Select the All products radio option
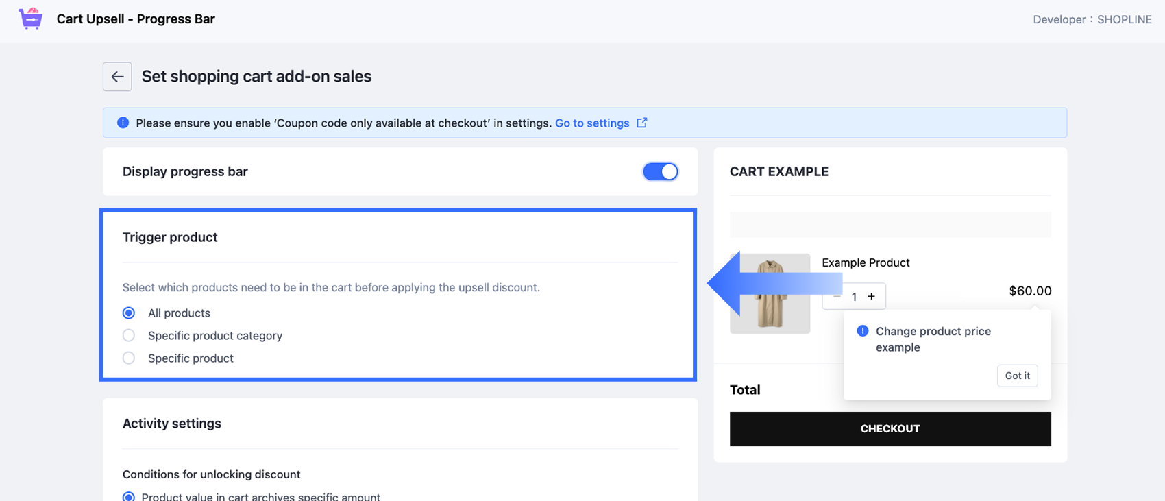Image resolution: width=1165 pixels, height=501 pixels. 129,313
